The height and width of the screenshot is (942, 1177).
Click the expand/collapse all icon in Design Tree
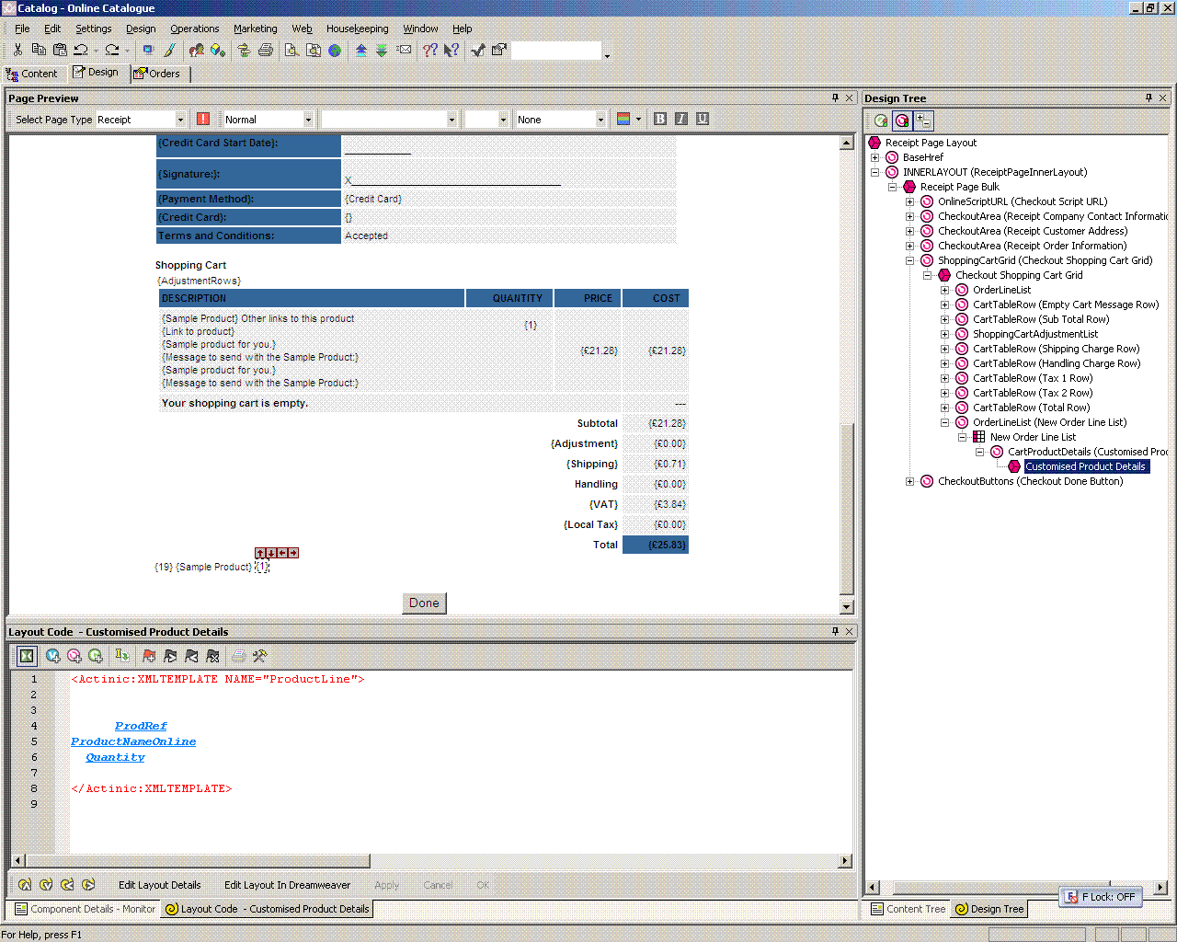point(924,121)
